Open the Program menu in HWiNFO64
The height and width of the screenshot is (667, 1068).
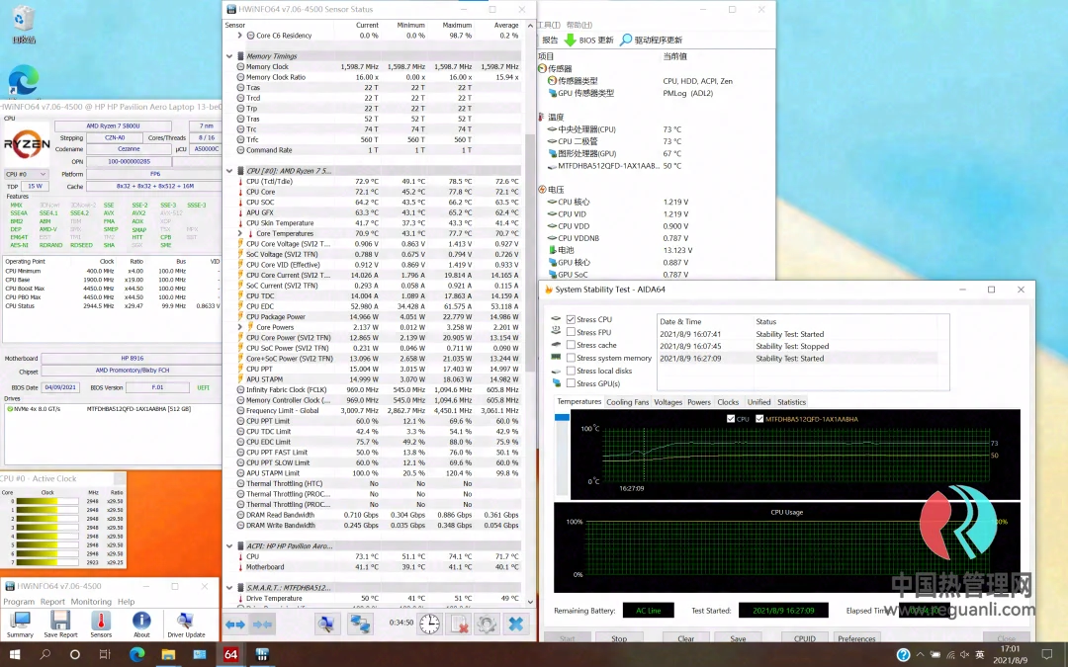point(19,602)
